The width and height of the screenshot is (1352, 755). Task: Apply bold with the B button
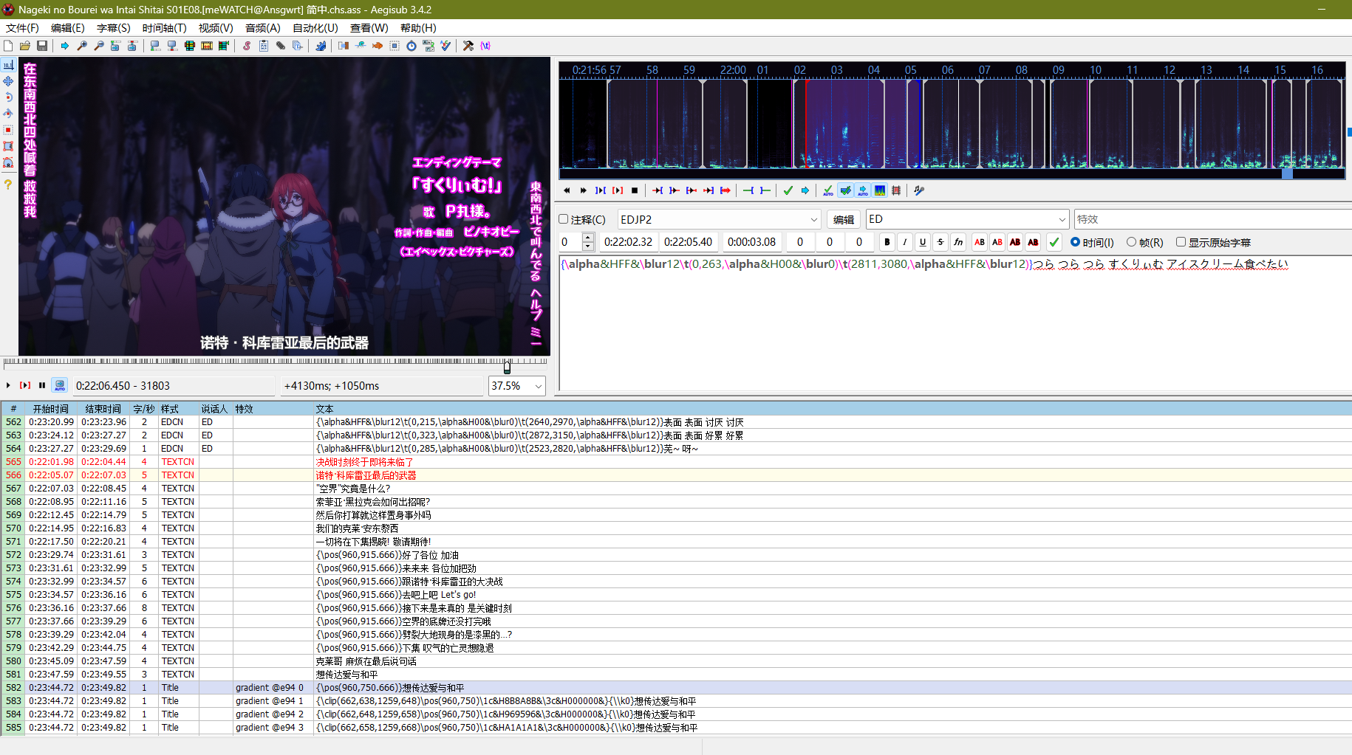887,242
